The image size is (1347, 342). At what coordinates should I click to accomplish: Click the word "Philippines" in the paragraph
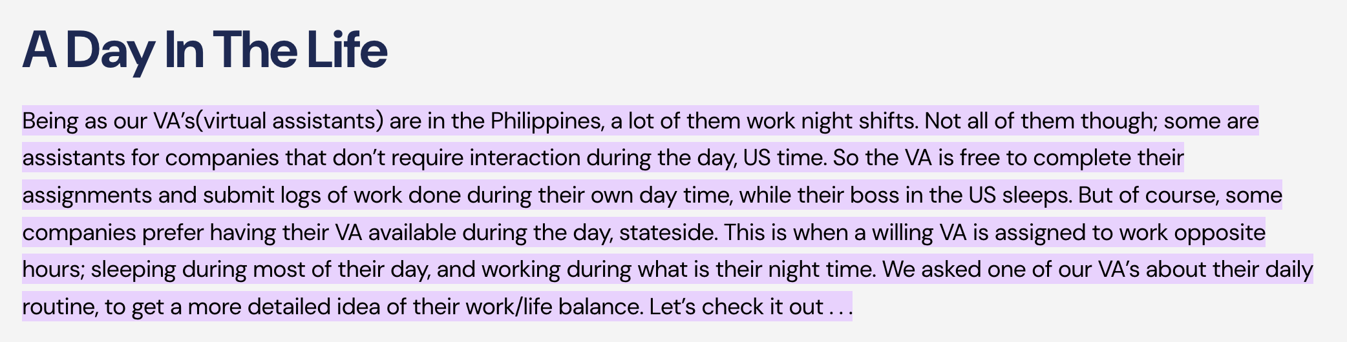[x=546, y=121]
